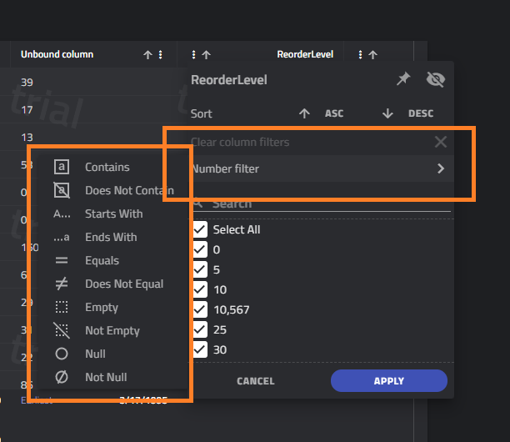Screen dimensions: 510x442
Task: Sort ReorderLevel ascending with ASC
Action: point(334,113)
